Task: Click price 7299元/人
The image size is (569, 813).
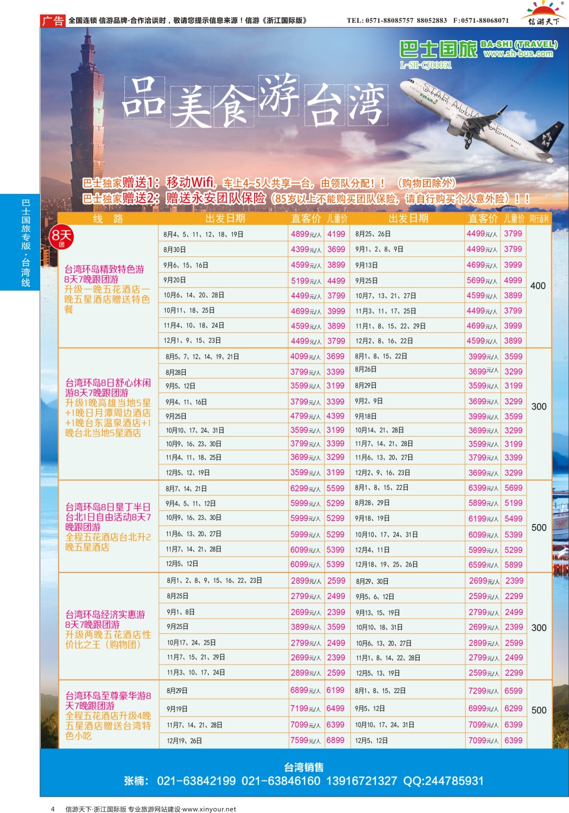Action: (483, 691)
